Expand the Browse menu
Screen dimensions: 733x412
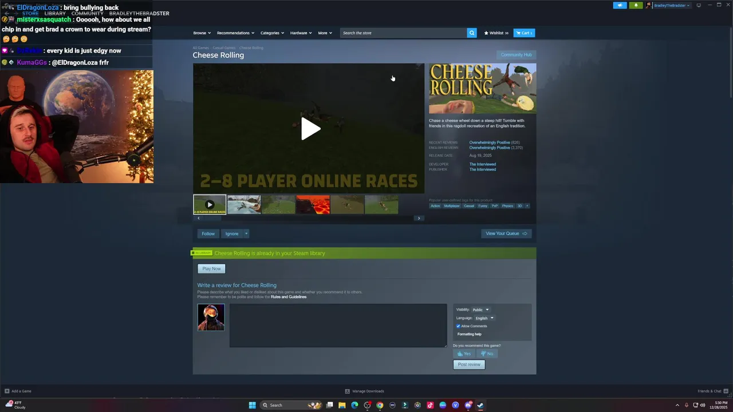202,33
